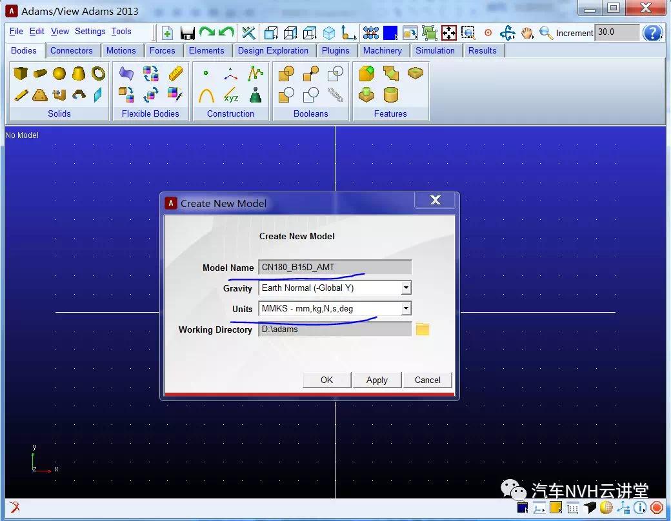Click the red stop icon in status bar

pos(657,507)
